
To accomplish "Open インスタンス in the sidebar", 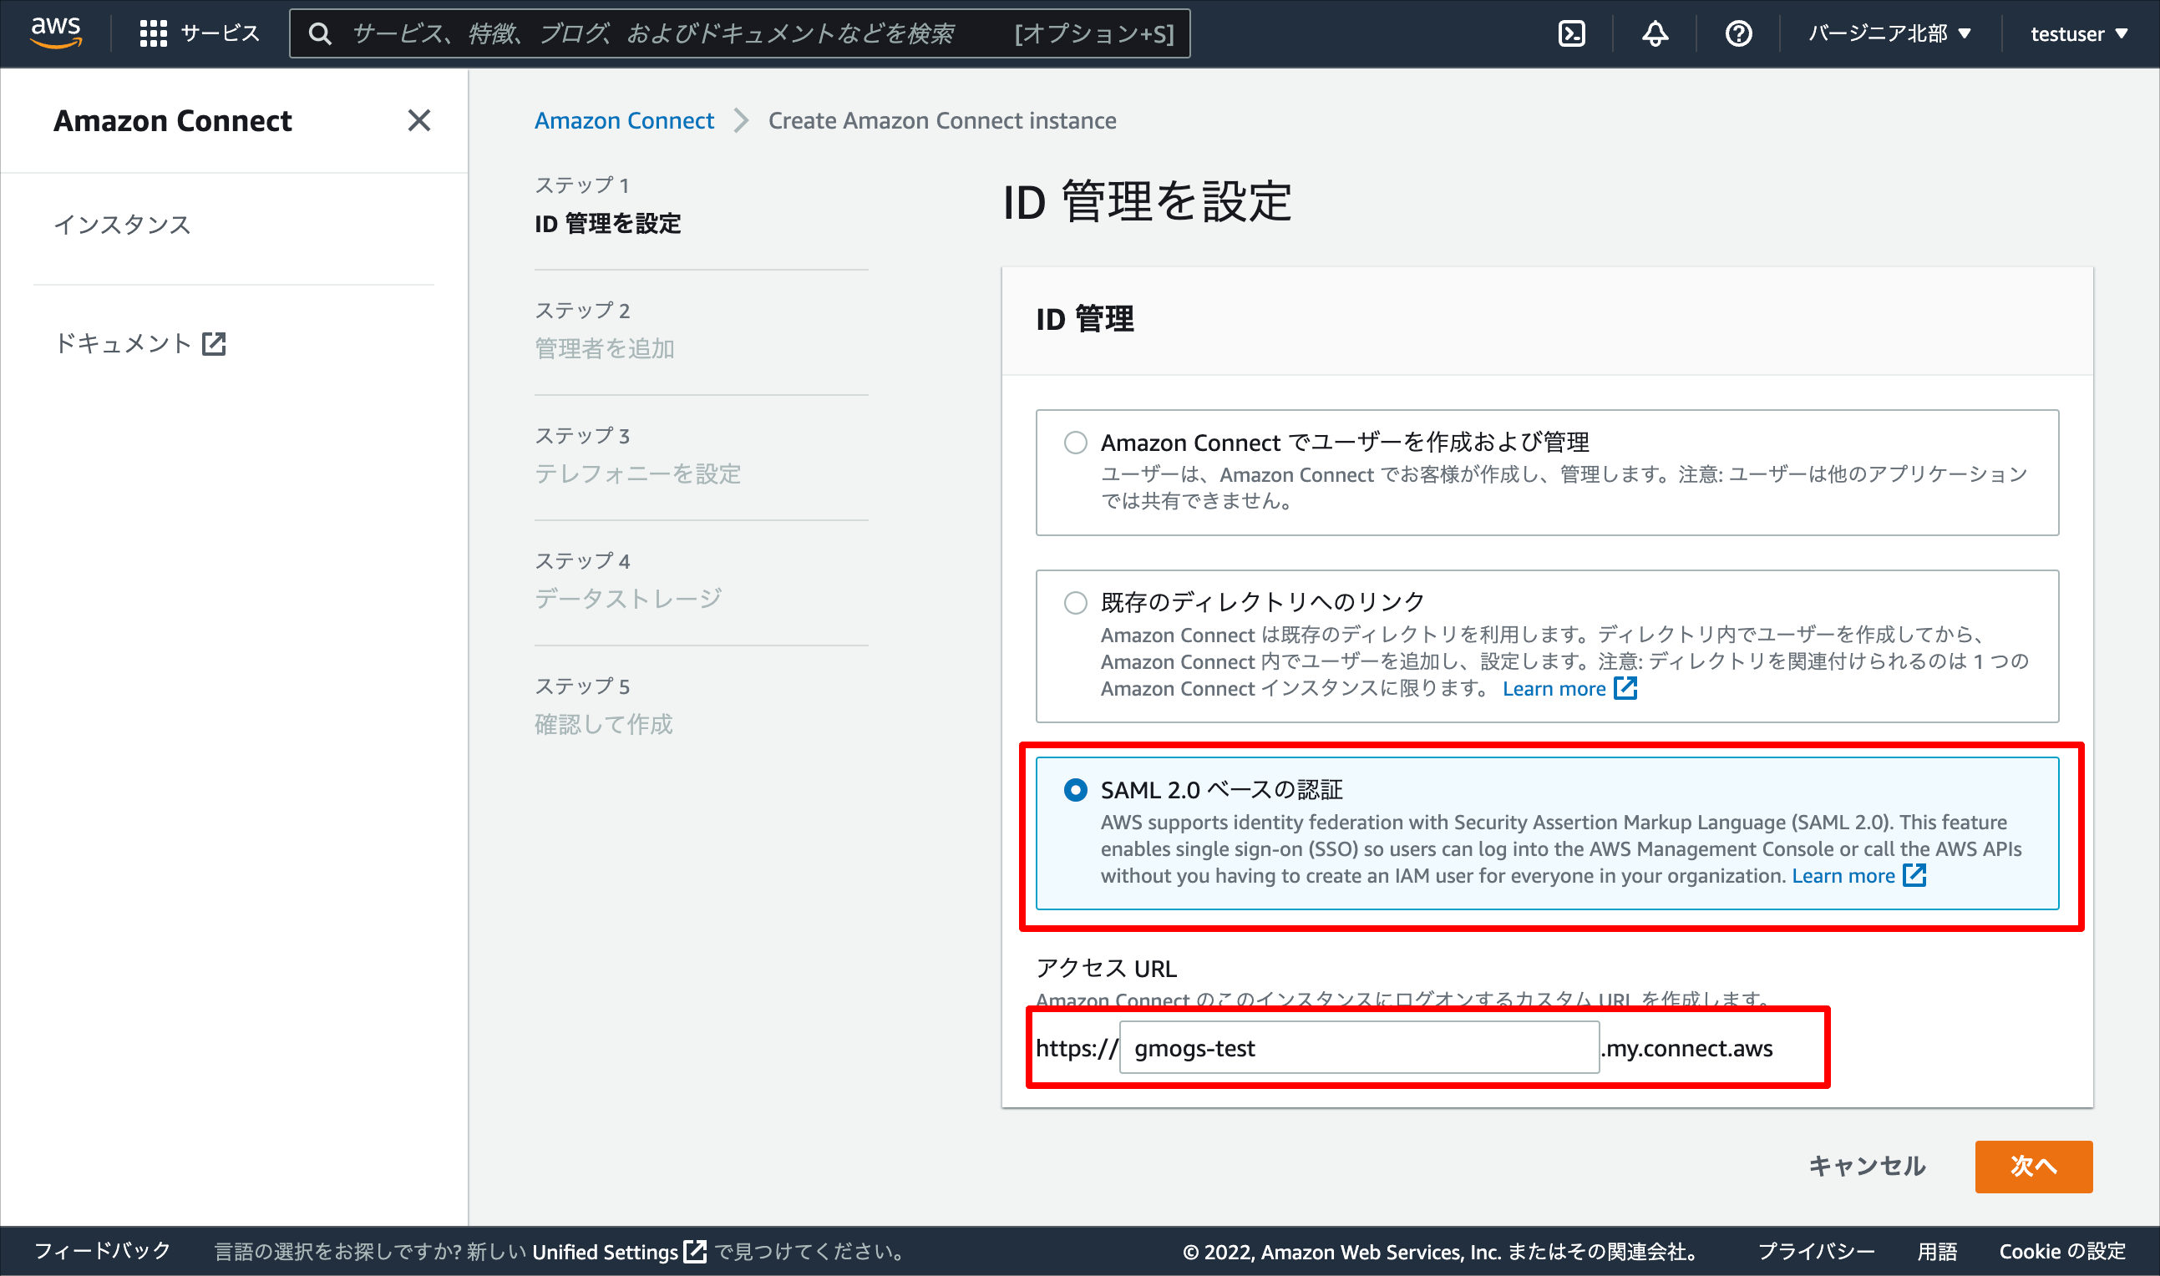I will (122, 225).
